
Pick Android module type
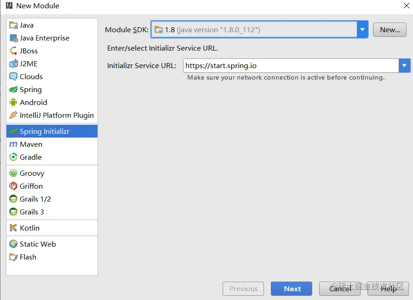[x=52, y=103]
